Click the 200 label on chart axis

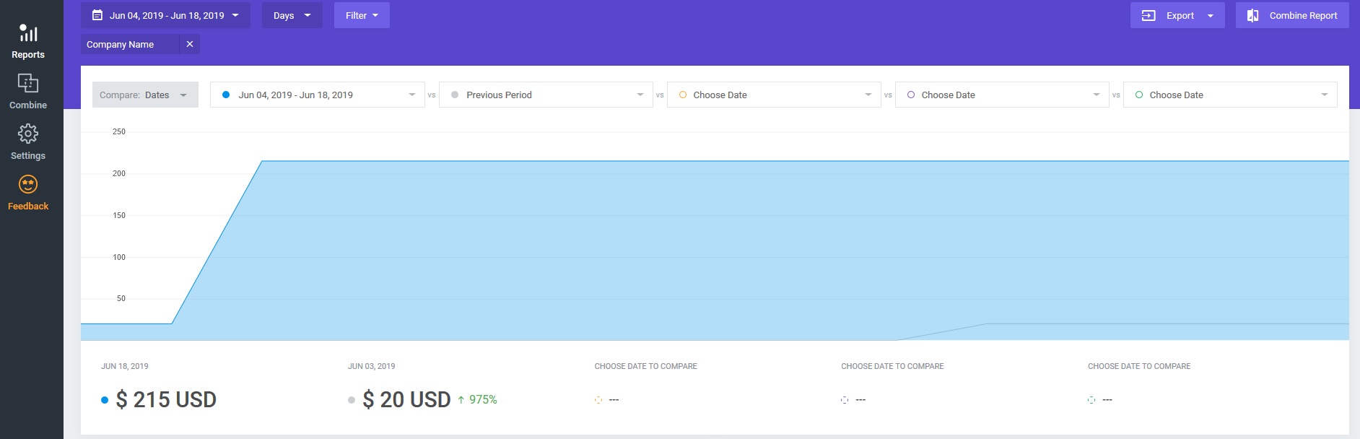tap(119, 173)
